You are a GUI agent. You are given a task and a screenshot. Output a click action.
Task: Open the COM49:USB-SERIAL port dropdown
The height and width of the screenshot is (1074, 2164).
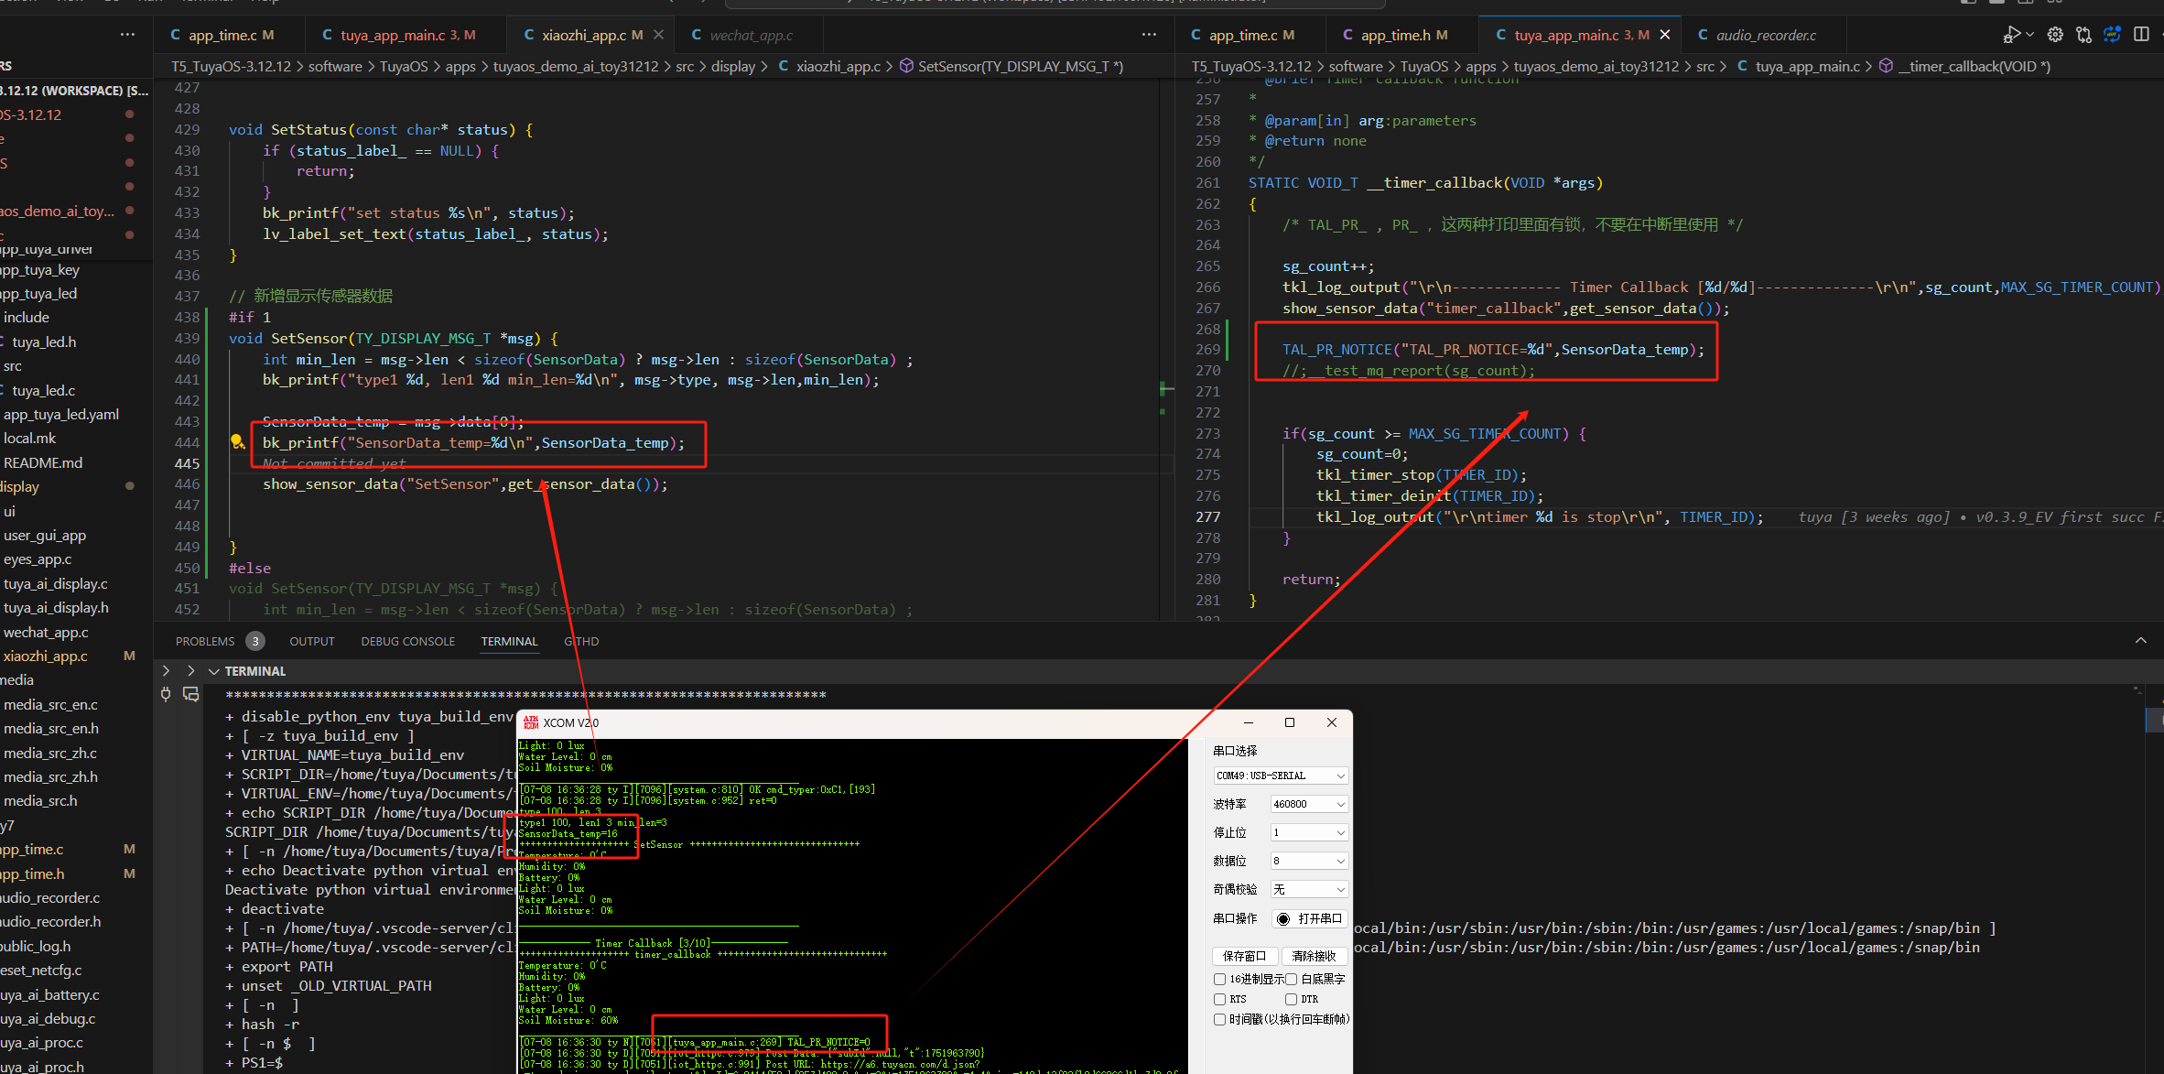1280,776
